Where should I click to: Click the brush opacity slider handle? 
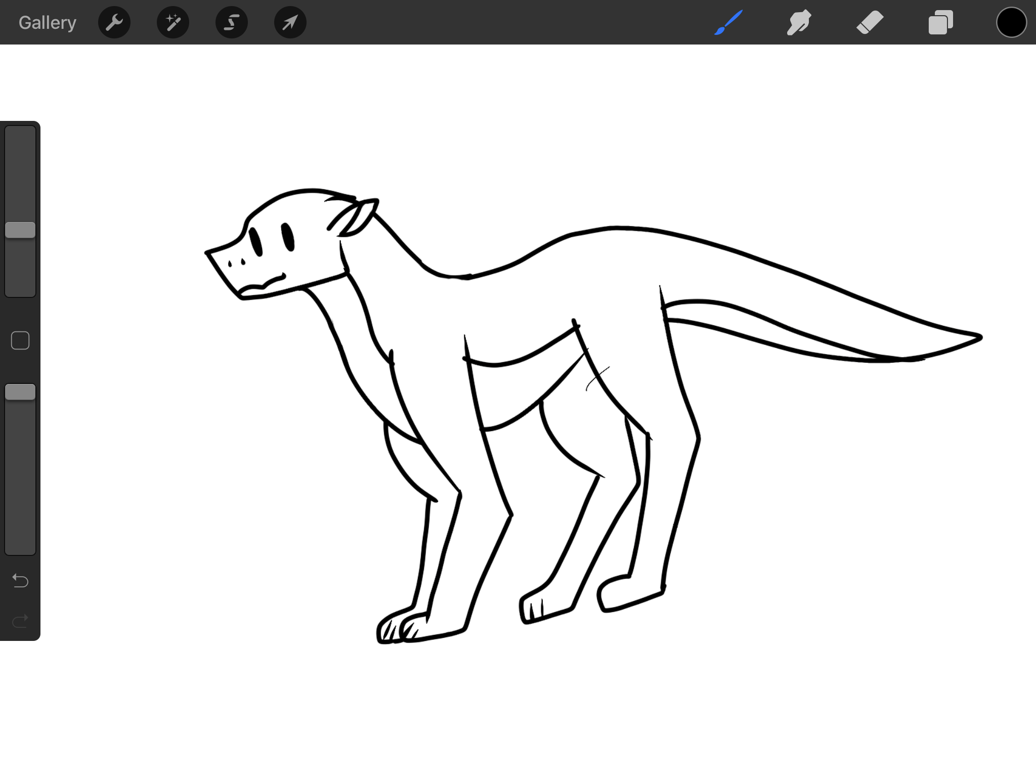click(x=20, y=392)
